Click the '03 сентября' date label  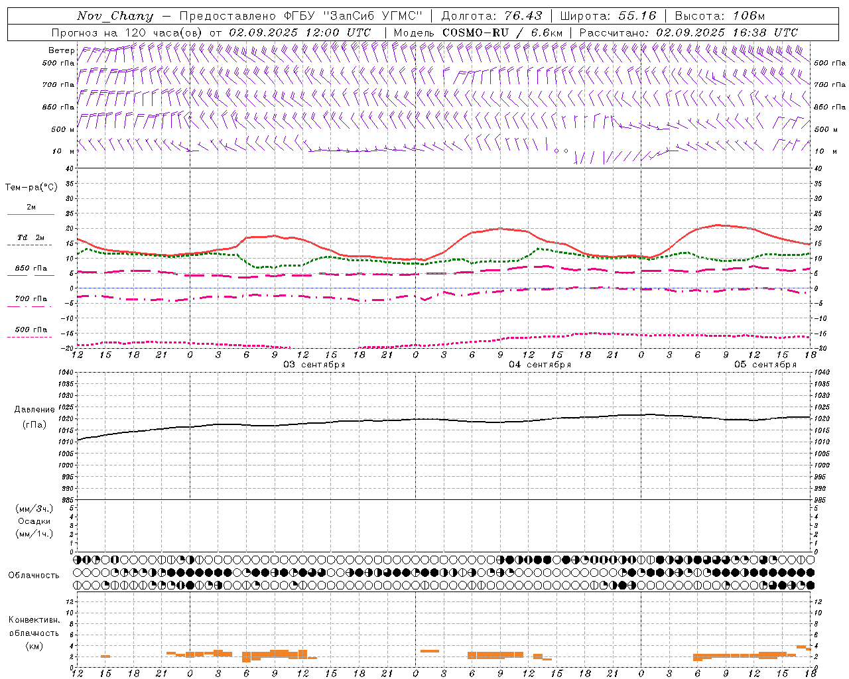tap(314, 365)
